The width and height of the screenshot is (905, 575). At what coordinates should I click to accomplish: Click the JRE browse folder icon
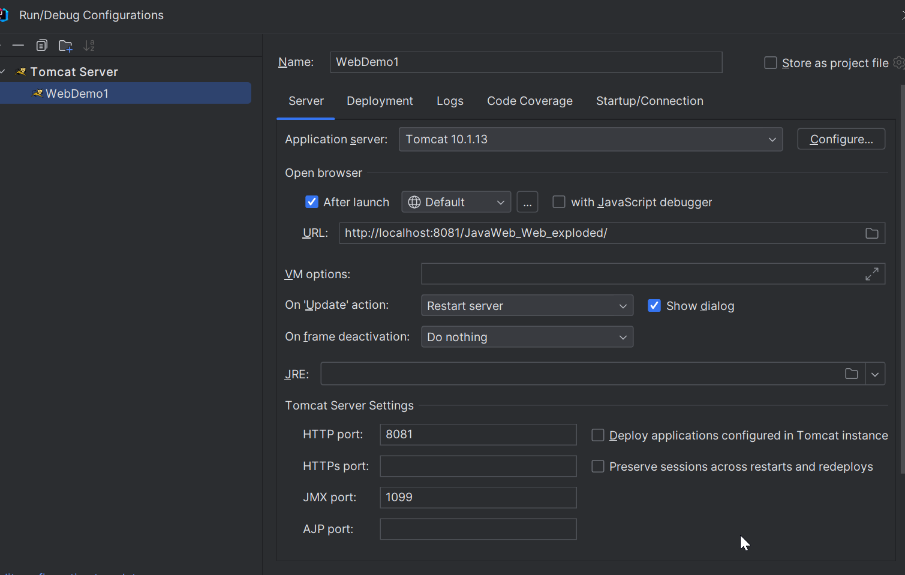851,374
